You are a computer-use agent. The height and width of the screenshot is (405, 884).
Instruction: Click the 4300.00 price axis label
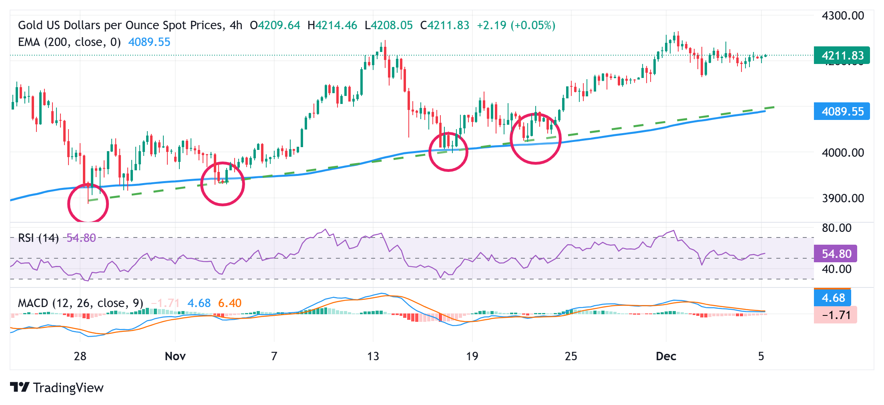point(842,16)
